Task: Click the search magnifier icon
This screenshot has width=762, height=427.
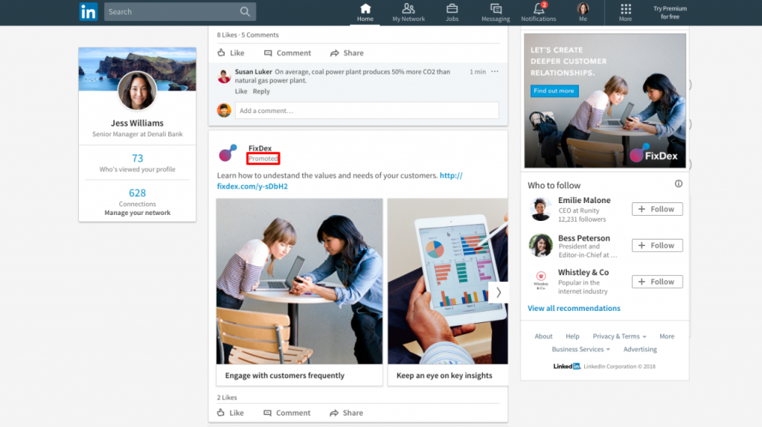Action: click(245, 11)
